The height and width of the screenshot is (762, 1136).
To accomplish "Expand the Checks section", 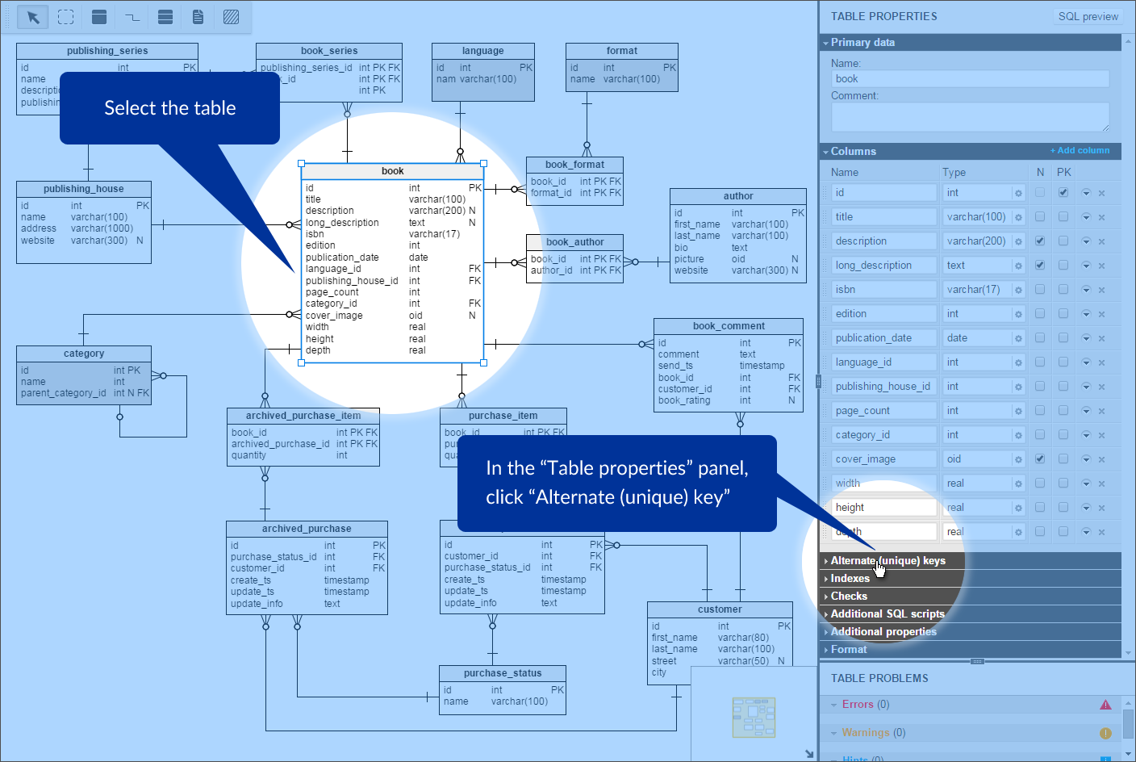I will click(970, 596).
